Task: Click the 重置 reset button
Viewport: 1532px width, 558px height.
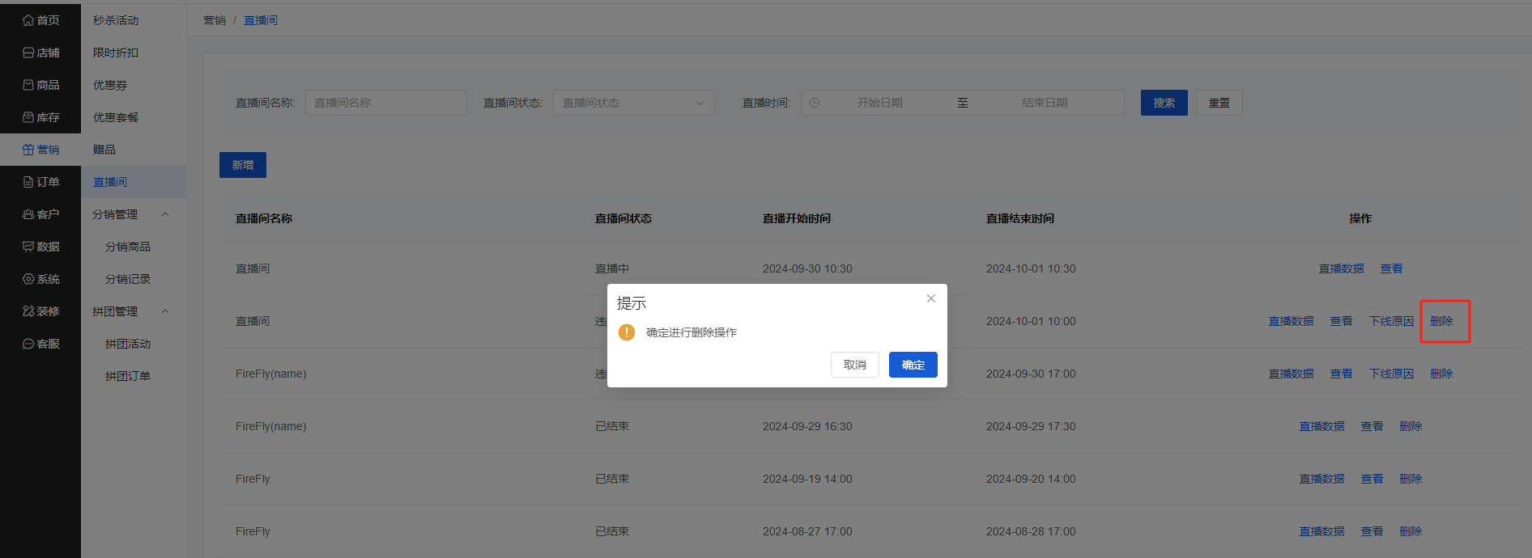Action: 1219,103
